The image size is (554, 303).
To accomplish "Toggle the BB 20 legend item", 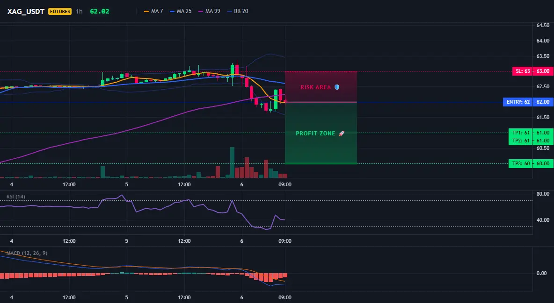I will (x=238, y=11).
